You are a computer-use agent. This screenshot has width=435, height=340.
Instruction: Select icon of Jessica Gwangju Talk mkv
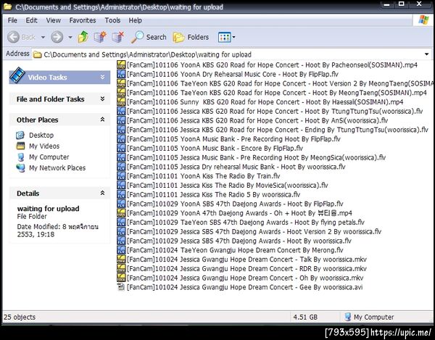coord(121,260)
